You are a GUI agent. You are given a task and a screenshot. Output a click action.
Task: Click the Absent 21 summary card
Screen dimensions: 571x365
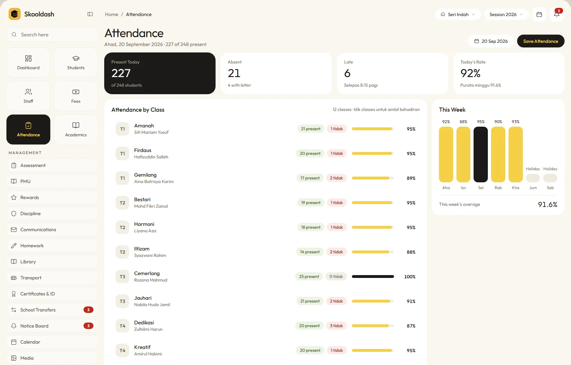tap(276, 73)
